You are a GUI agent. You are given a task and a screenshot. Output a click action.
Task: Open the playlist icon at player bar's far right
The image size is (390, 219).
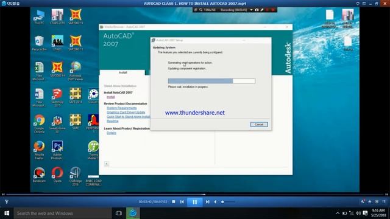click(x=384, y=201)
